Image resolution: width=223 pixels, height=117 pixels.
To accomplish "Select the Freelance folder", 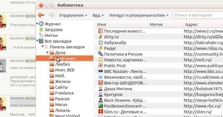I will pyautogui.click(x=65, y=93).
